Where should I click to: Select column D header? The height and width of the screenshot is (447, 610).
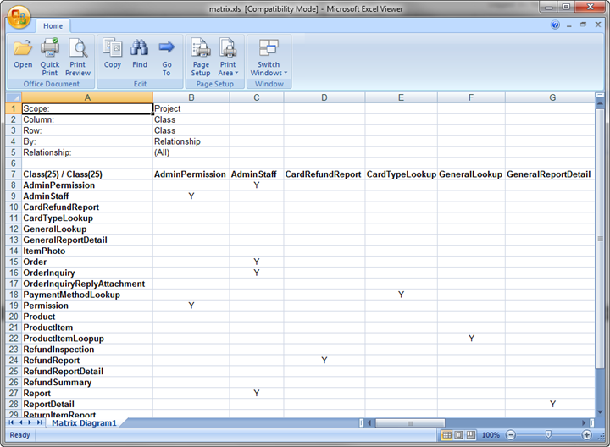pyautogui.click(x=324, y=97)
